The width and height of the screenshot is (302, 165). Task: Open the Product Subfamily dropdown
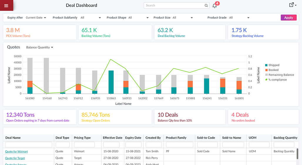91,18
